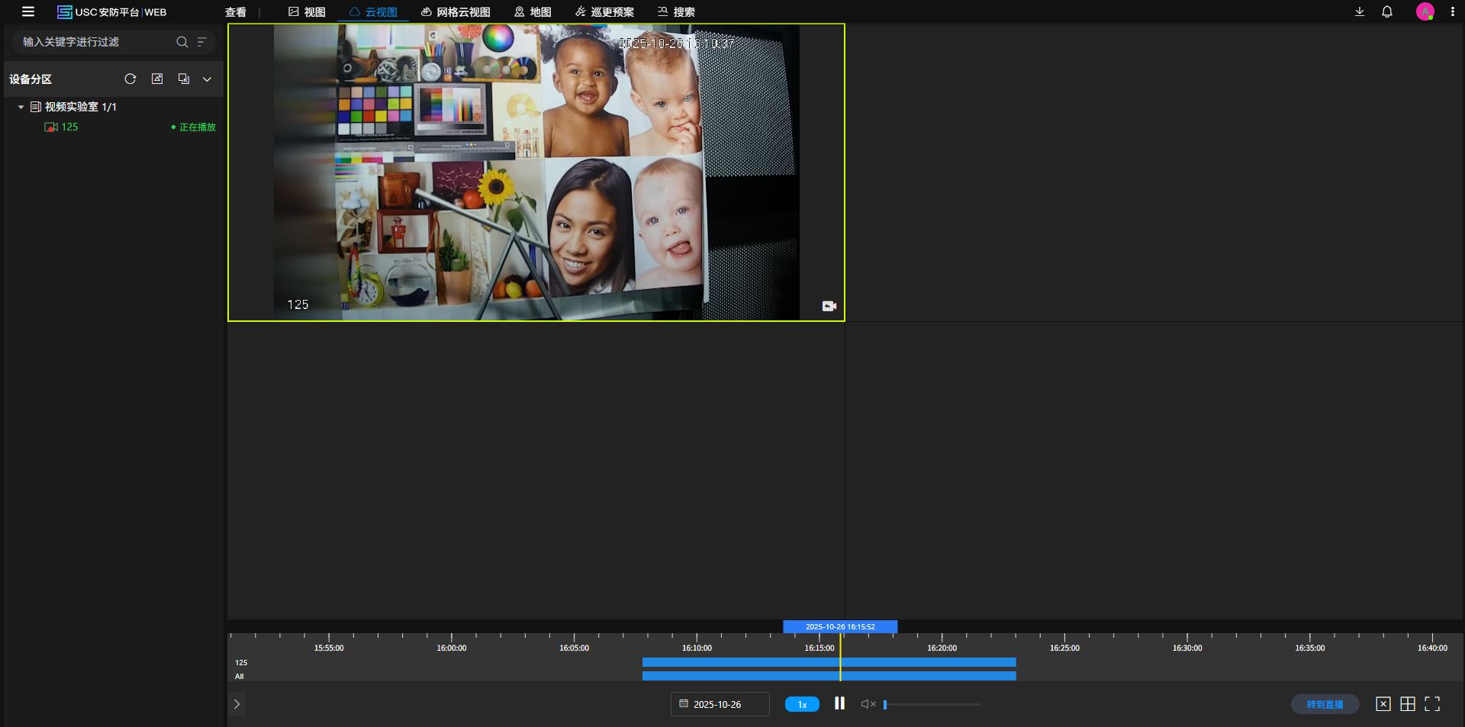This screenshot has height=727, width=1465.
Task: Click the 转到直播 button
Action: pyautogui.click(x=1325, y=704)
